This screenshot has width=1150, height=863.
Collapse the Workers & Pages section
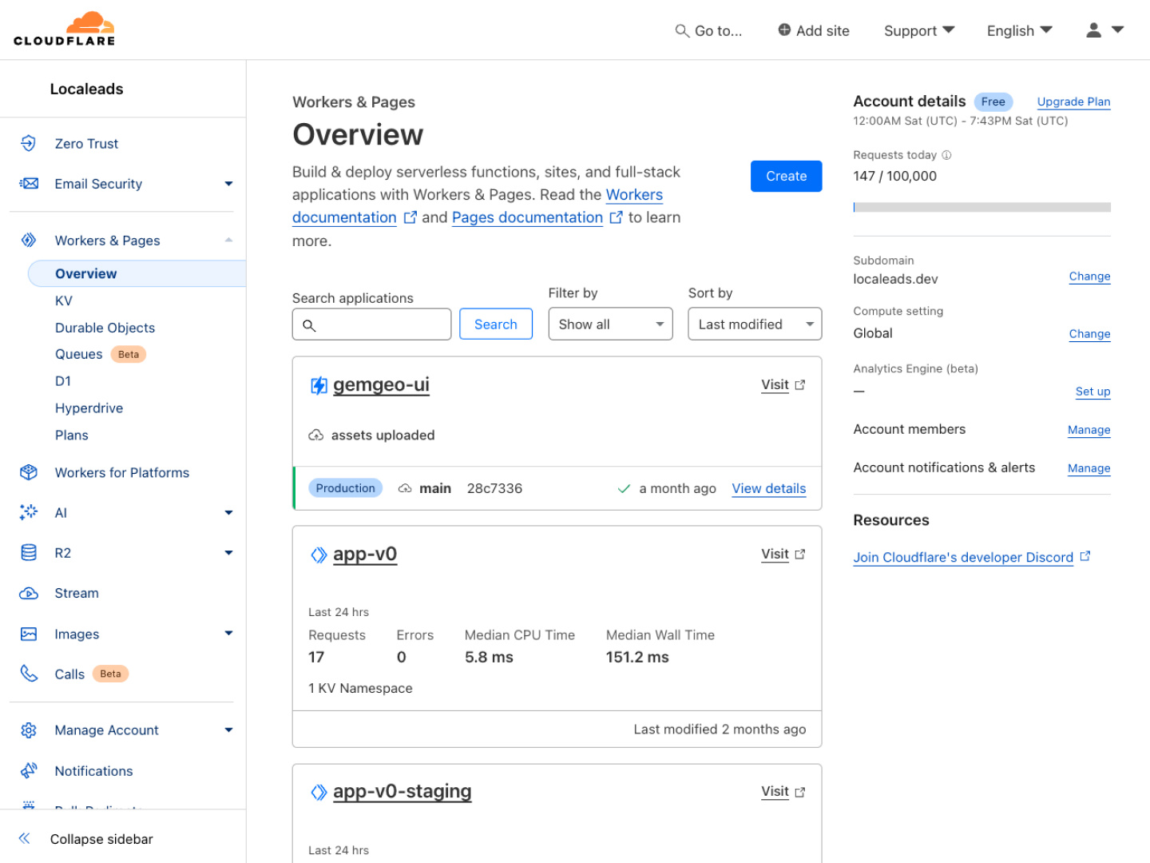[228, 240]
